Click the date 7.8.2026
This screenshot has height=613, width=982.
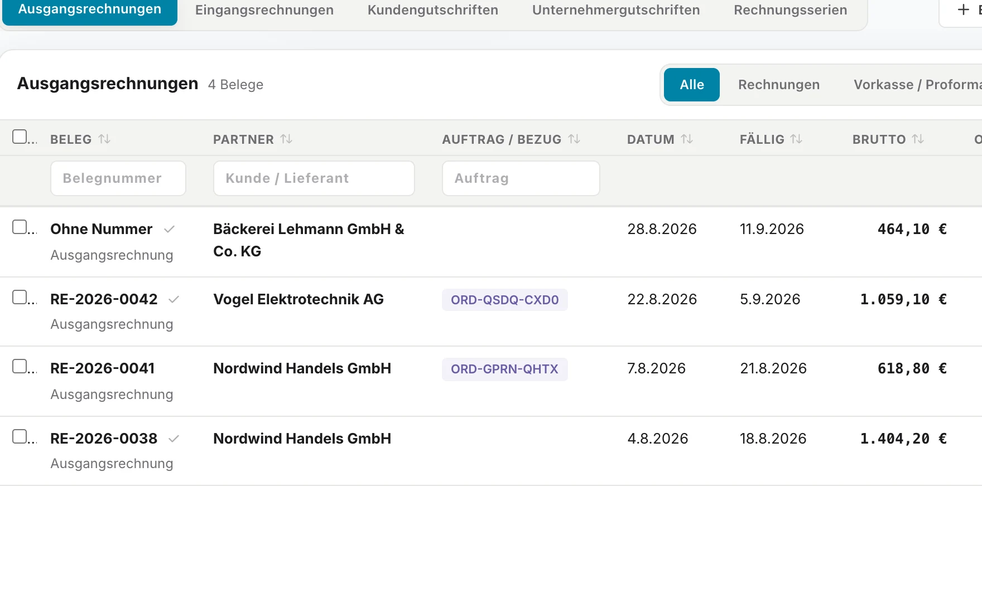pyautogui.click(x=656, y=368)
